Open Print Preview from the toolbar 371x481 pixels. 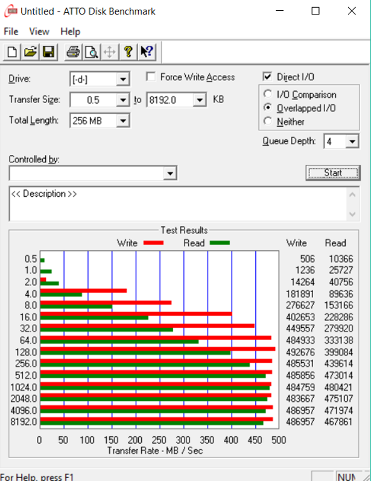(x=91, y=52)
